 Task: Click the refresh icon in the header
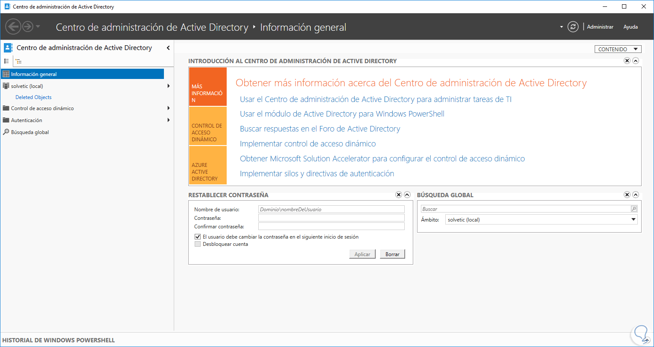573,26
